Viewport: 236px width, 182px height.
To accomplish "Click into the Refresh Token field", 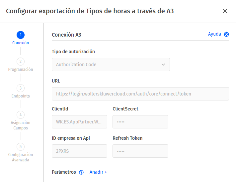I will (x=140, y=151).
